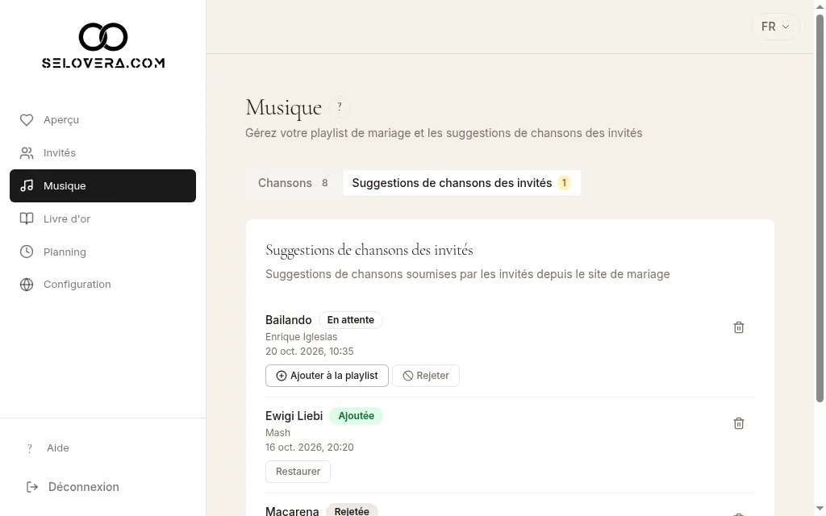The height and width of the screenshot is (516, 826).
Task: Click the Ajoutée status badge
Action: pyautogui.click(x=356, y=416)
